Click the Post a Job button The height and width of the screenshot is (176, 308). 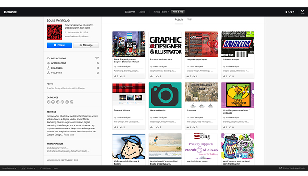[178, 12]
